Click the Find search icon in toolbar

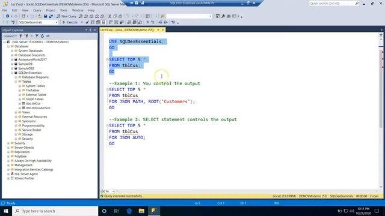pos(162,16)
